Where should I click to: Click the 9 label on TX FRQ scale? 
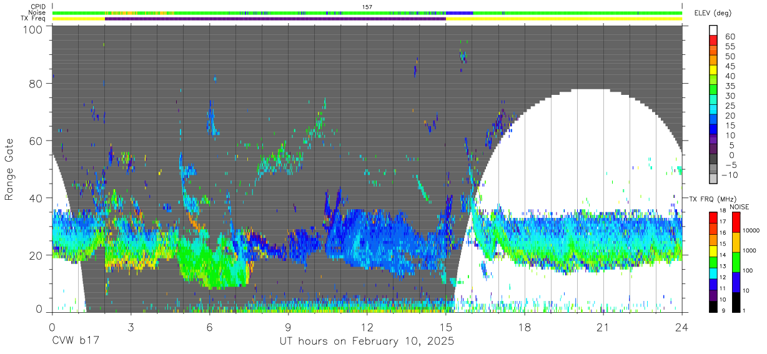coord(723,310)
